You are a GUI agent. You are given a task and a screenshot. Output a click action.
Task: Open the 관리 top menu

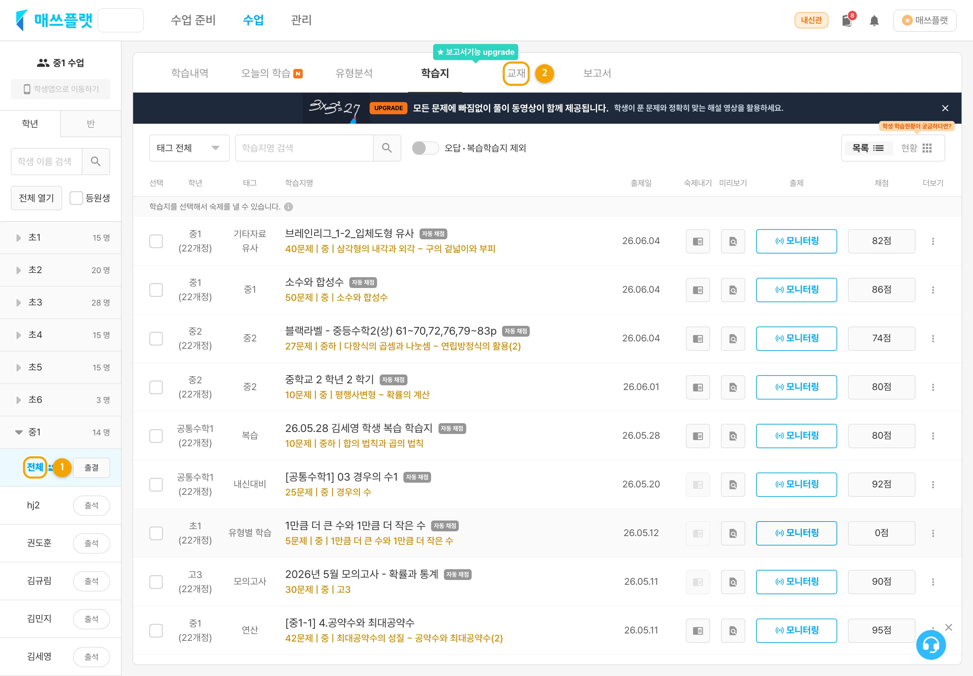click(301, 20)
